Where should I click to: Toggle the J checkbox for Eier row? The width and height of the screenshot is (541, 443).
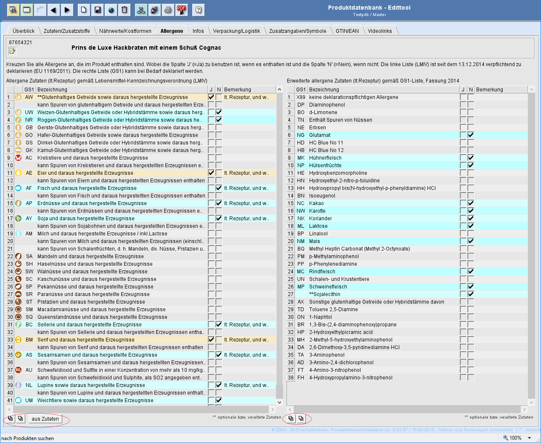pos(211,173)
